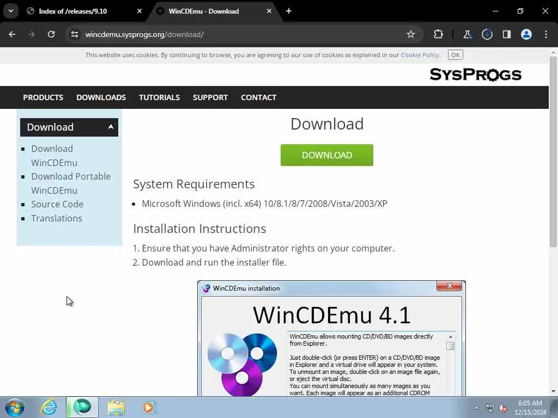Image resolution: width=558 pixels, height=418 pixels.
Task: Click the muted volume tray icon
Action: (503, 408)
